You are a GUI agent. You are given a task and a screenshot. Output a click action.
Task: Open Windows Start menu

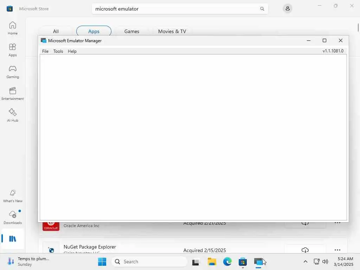click(102, 262)
